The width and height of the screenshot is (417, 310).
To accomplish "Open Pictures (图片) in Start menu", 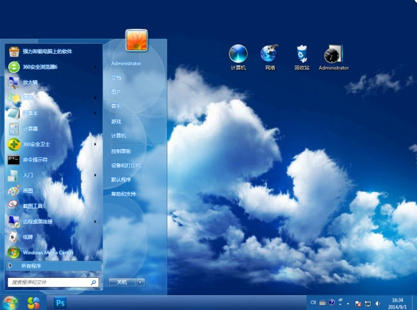I will coord(116,92).
